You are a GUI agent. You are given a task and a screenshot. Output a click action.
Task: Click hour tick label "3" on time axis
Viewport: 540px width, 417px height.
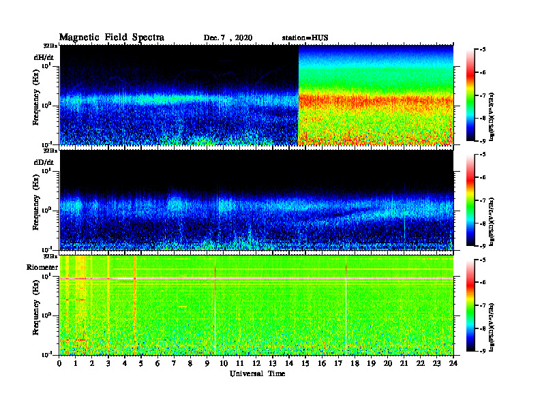point(108,364)
